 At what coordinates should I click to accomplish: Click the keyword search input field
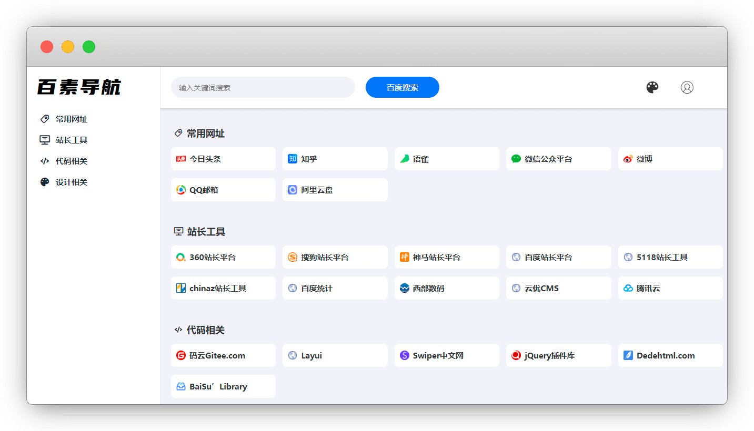(x=263, y=87)
